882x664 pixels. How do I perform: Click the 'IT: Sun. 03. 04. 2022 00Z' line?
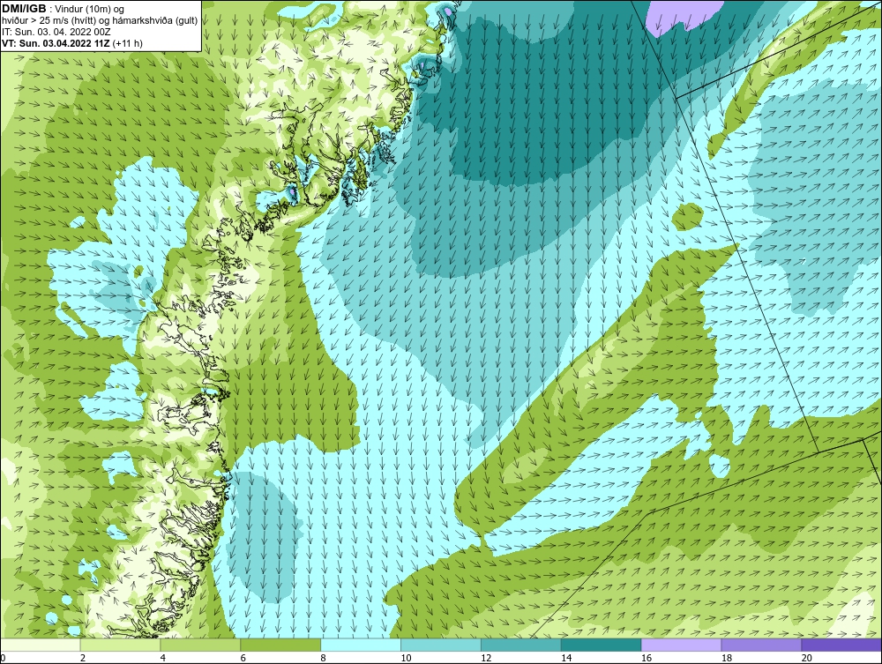point(55,32)
